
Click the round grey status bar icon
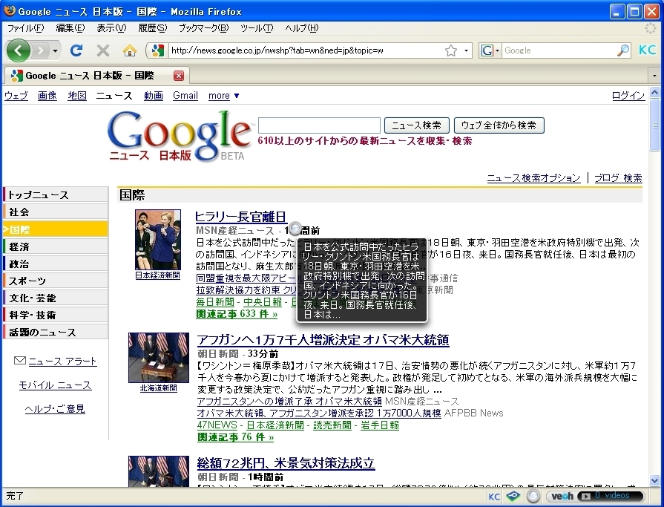533,496
